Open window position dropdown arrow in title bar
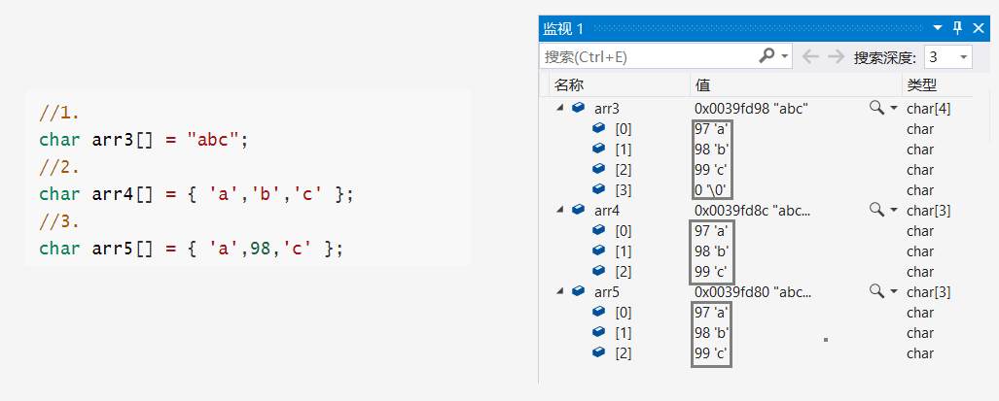 (938, 28)
